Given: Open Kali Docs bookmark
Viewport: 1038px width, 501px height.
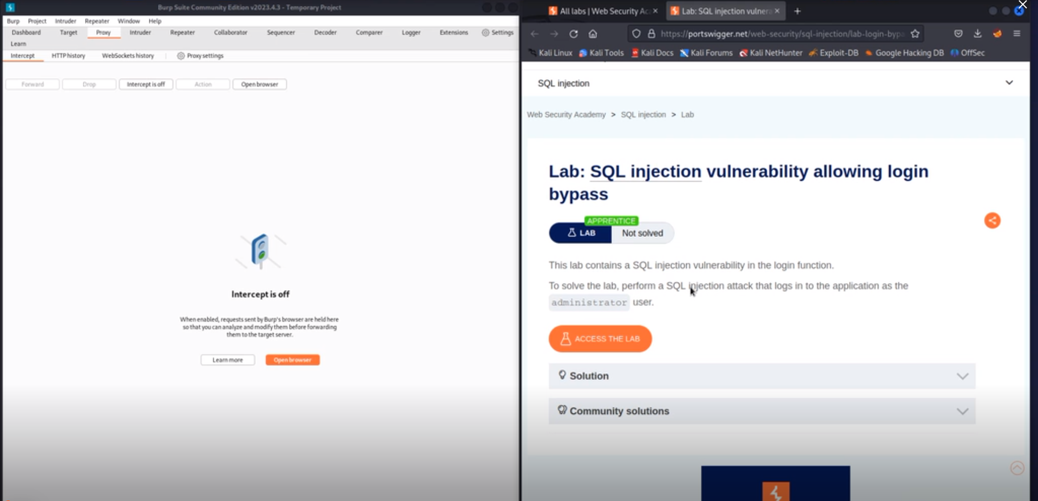Looking at the screenshot, I should click(652, 53).
